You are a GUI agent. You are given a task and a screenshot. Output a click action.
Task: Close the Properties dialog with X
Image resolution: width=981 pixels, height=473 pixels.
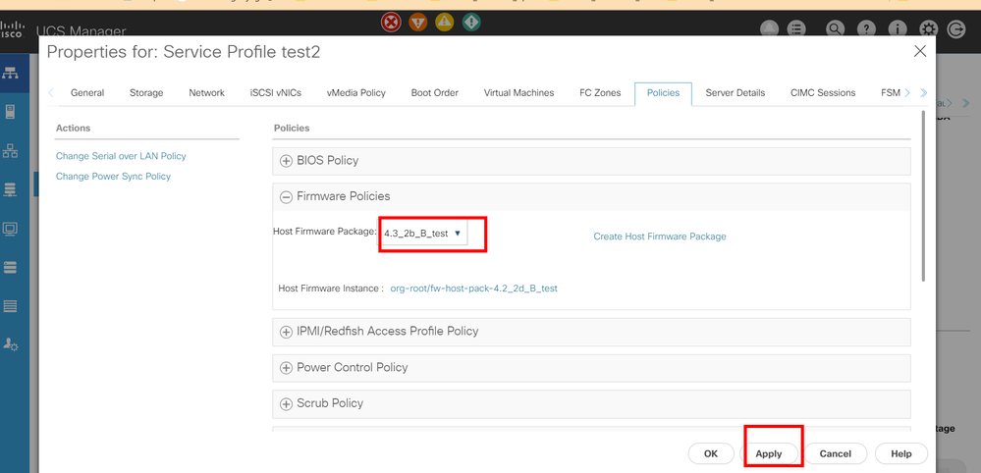(x=920, y=51)
